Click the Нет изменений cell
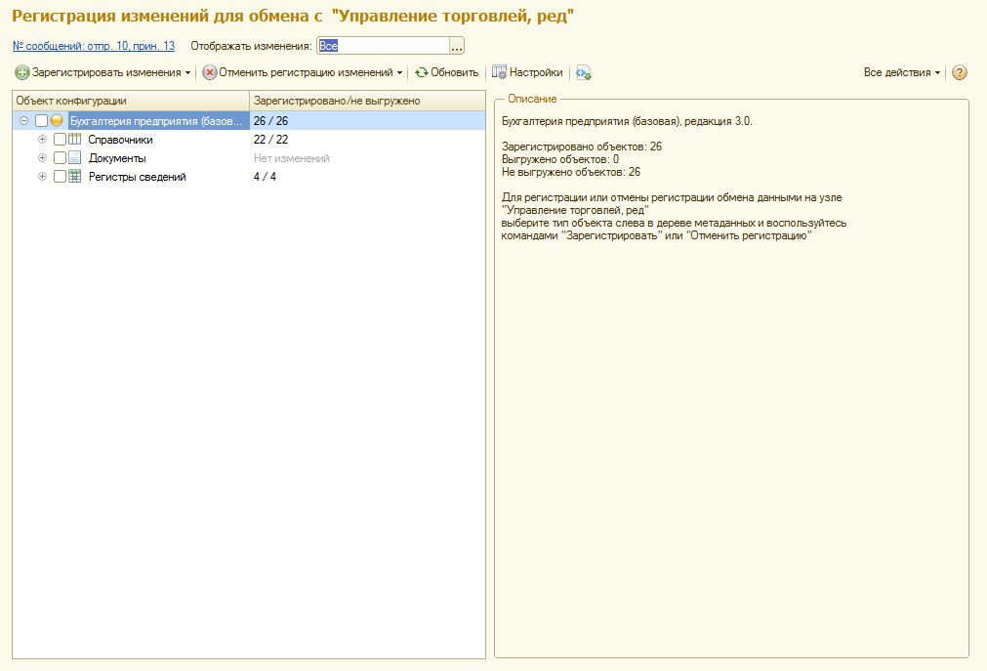Screen dimensions: 987x671 pos(368,158)
